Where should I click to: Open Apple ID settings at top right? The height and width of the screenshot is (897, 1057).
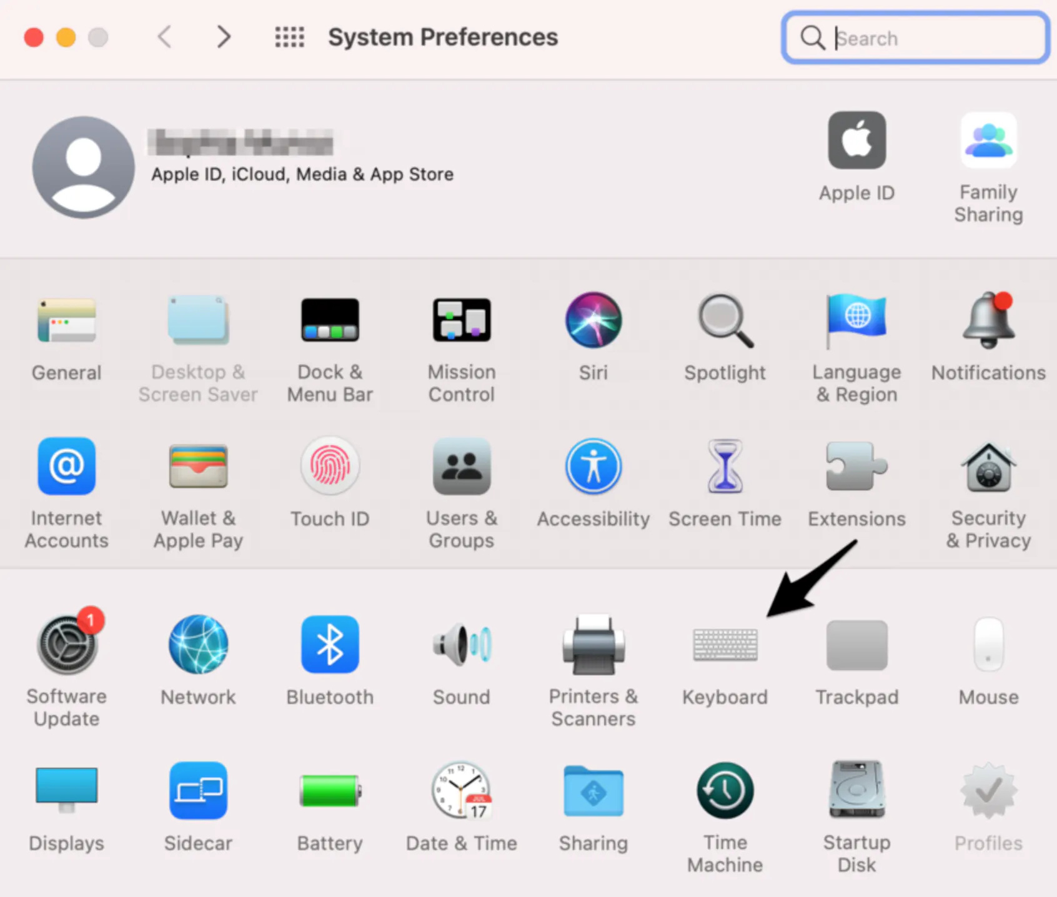[856, 140]
